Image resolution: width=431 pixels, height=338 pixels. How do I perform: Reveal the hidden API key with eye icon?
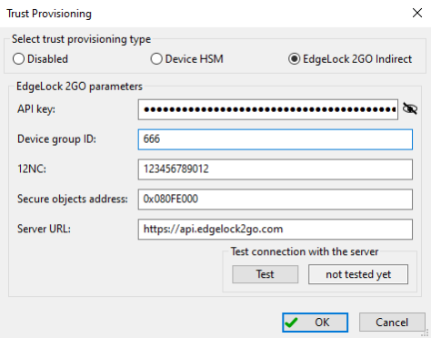click(x=410, y=108)
